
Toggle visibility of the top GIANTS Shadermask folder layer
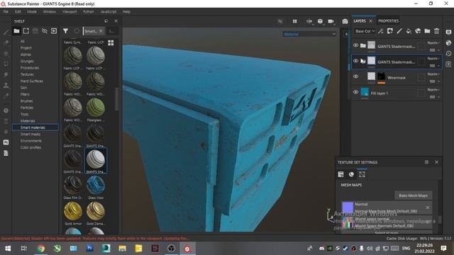point(355,45)
